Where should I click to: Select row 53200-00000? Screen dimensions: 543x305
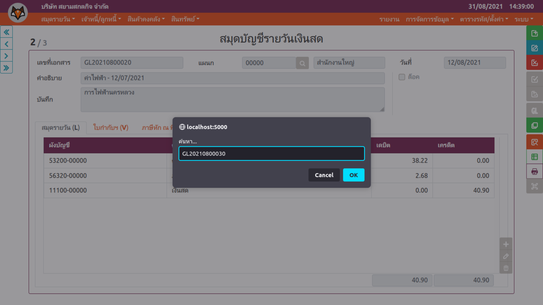coord(269,161)
